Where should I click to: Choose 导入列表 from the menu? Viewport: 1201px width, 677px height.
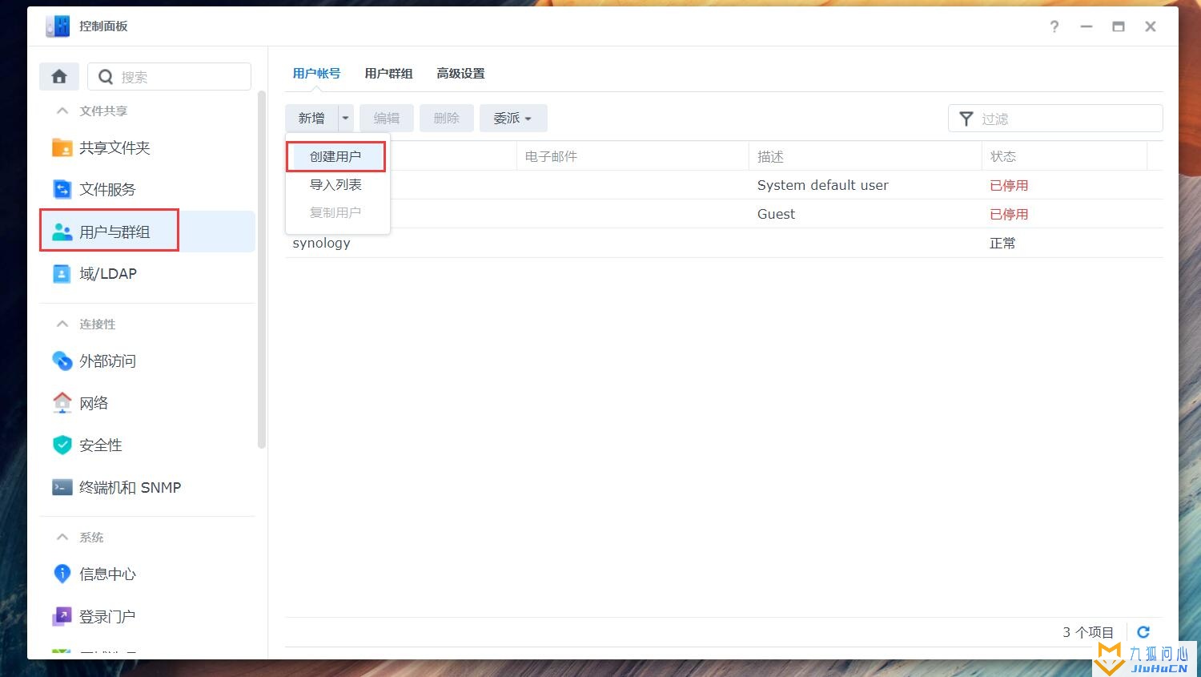pyautogui.click(x=336, y=184)
